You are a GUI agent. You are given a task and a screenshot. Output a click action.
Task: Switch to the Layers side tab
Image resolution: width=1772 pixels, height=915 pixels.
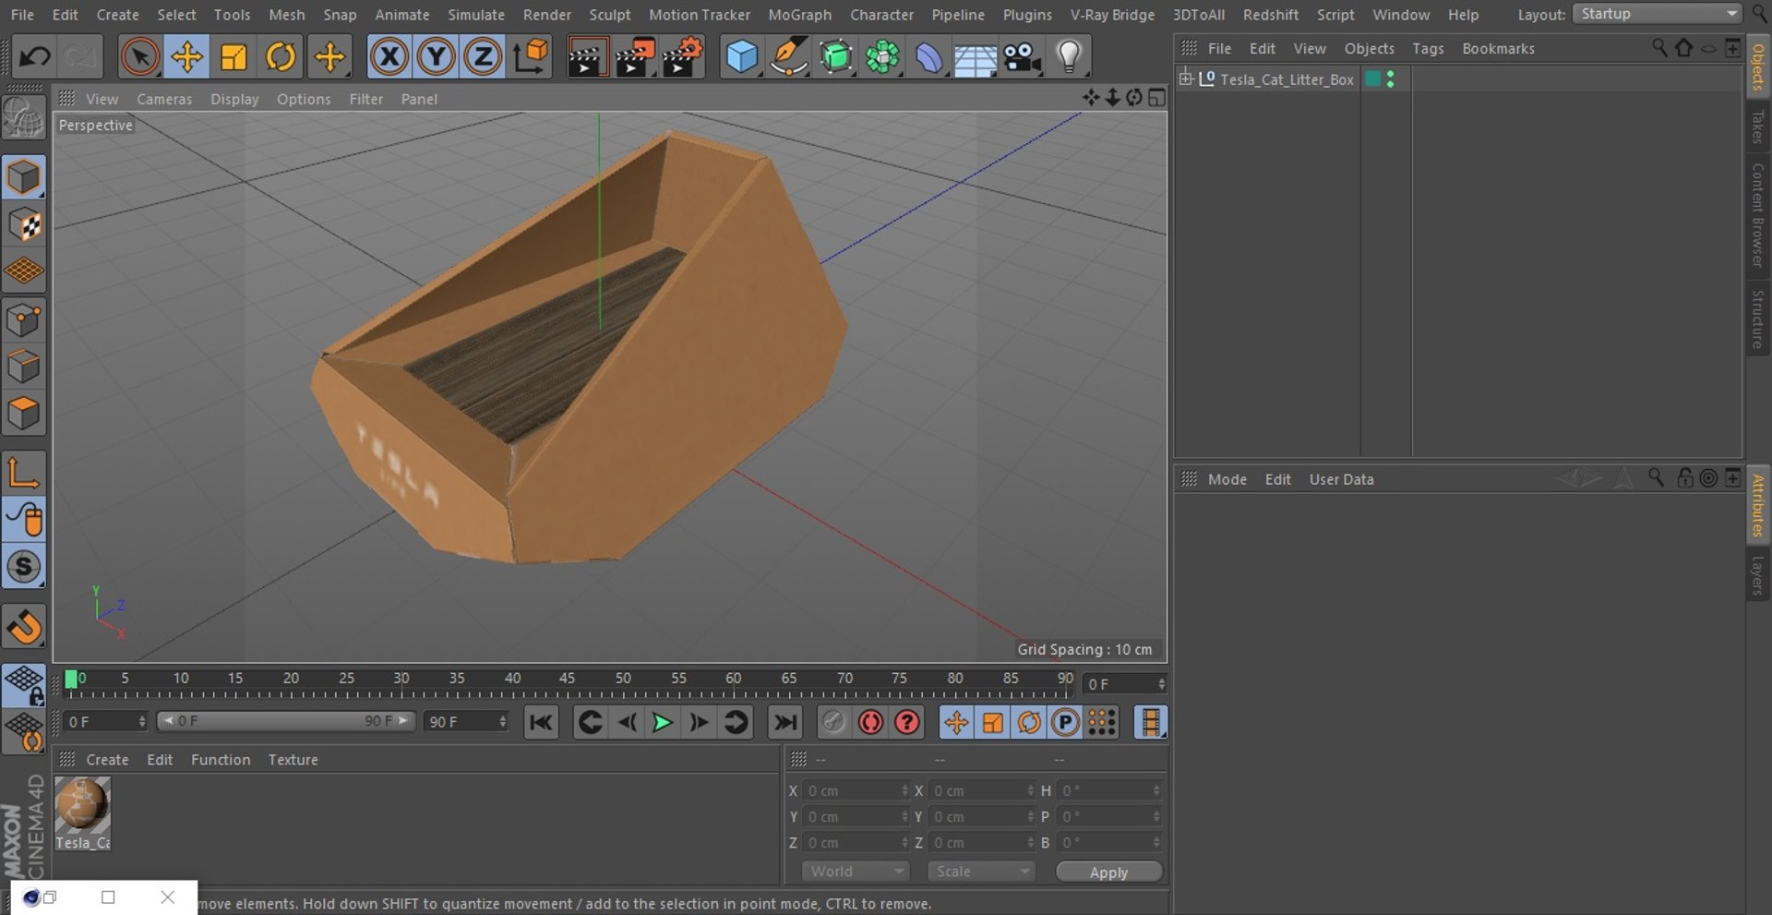pos(1757,576)
